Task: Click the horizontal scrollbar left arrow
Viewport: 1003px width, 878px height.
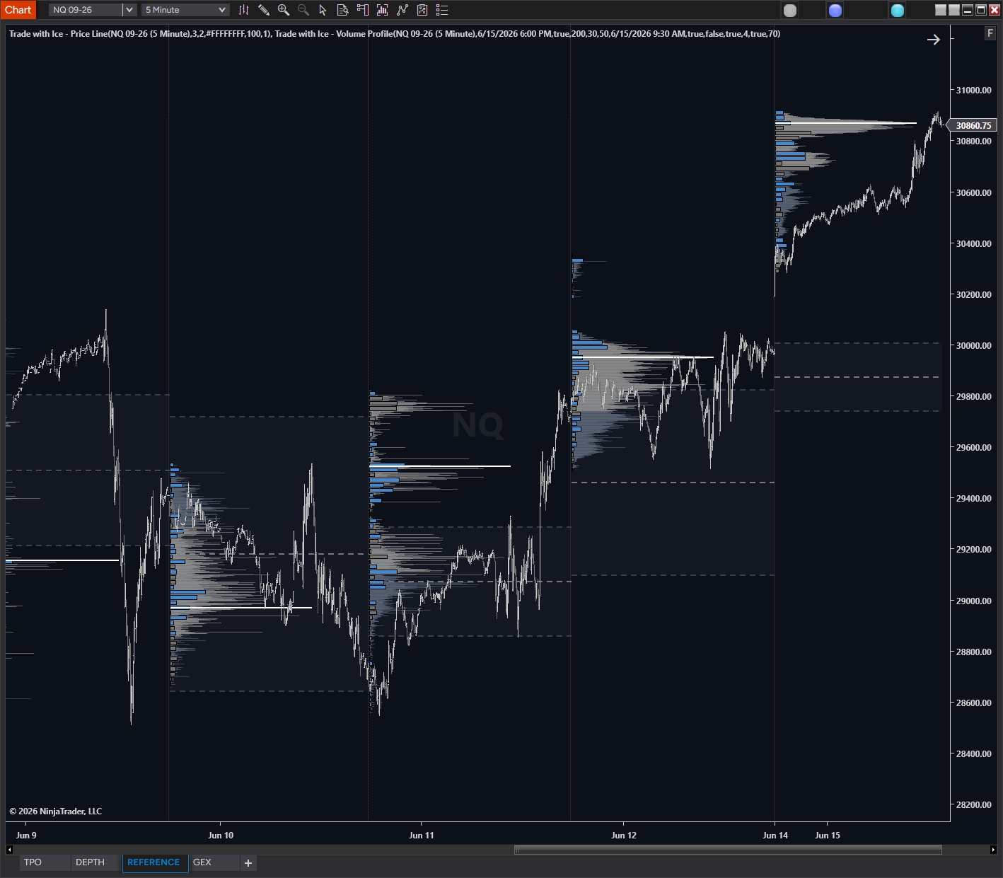Action: pos(9,850)
